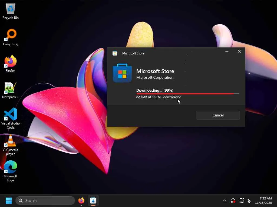Viewport: 277px width, 207px height.
Task: Switch to the Store installer taskbar icon
Action: point(93,201)
